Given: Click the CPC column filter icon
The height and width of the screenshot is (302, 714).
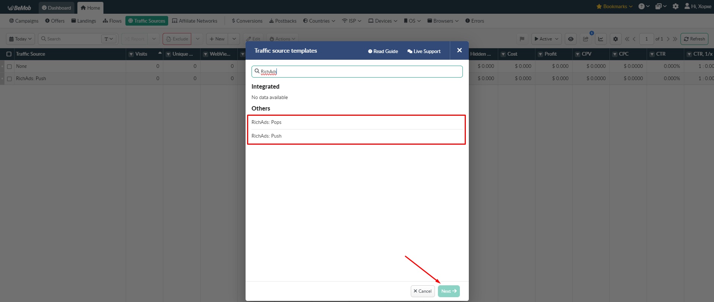Looking at the screenshot, I should coord(615,54).
